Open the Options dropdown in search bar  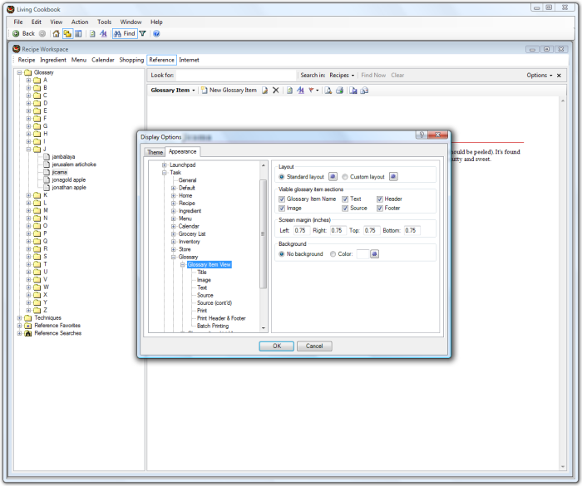[x=540, y=76]
